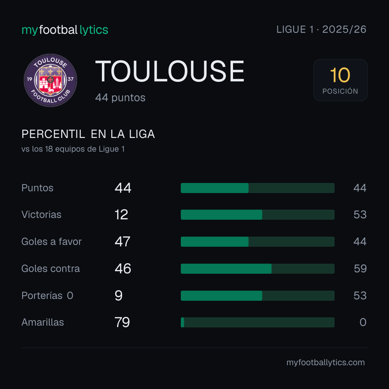
Task: Open the myfootballytics.com link
Action: point(326,362)
